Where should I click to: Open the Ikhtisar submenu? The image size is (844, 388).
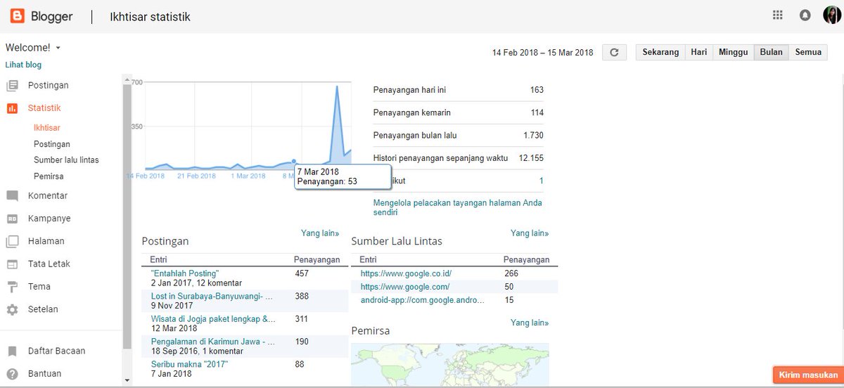point(47,128)
